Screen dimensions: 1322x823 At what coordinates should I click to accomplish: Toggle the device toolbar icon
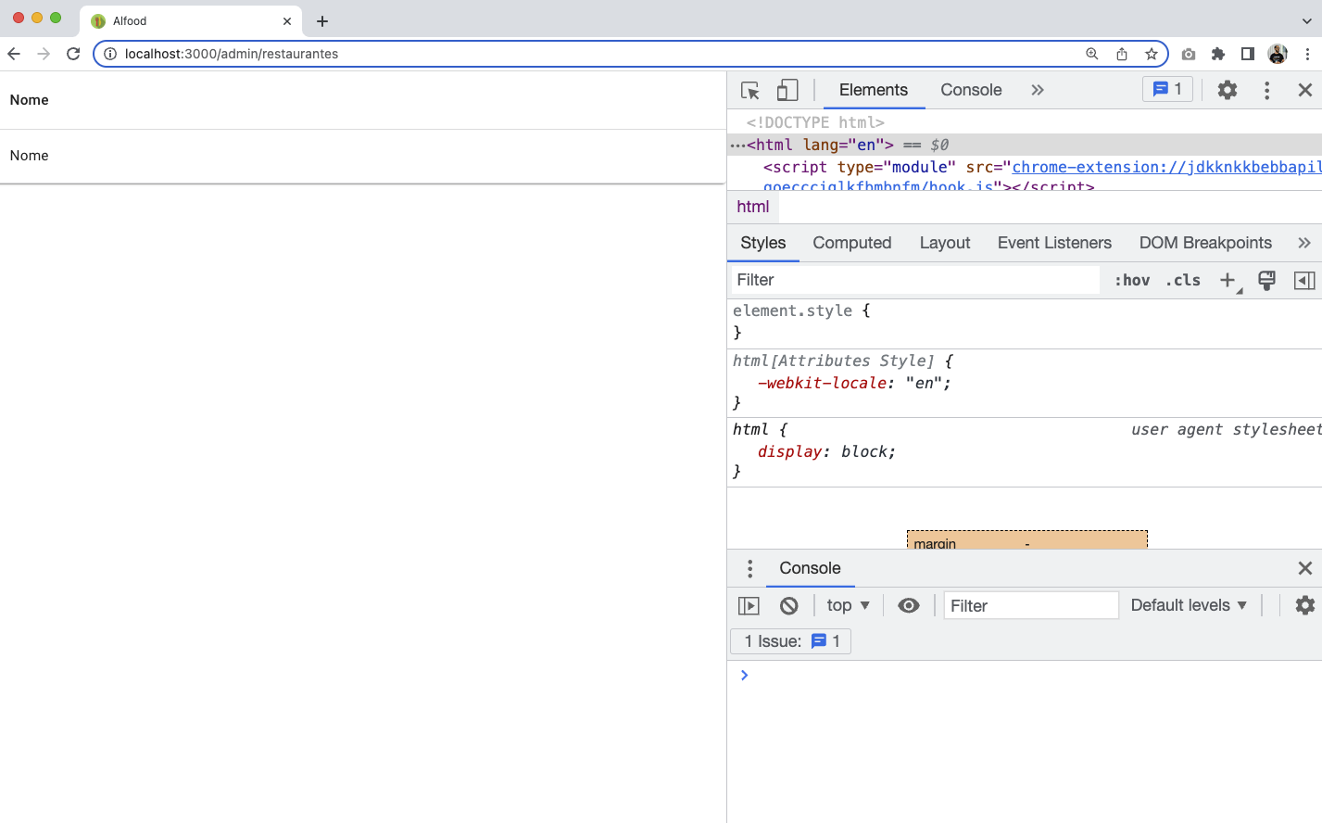coord(787,90)
